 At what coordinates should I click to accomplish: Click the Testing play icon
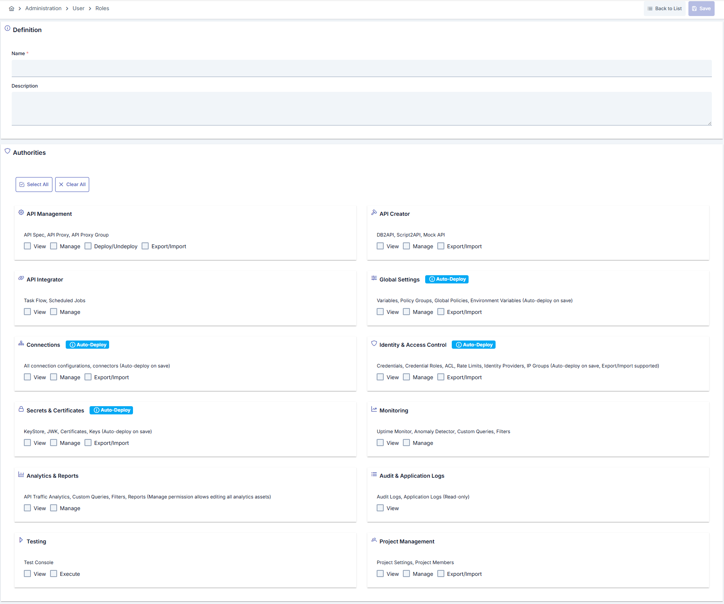[21, 540]
